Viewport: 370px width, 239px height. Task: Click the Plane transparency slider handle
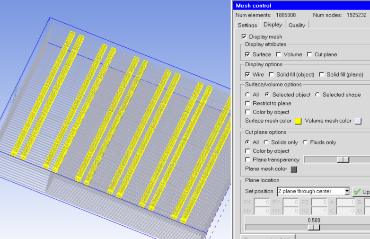[x=343, y=160]
